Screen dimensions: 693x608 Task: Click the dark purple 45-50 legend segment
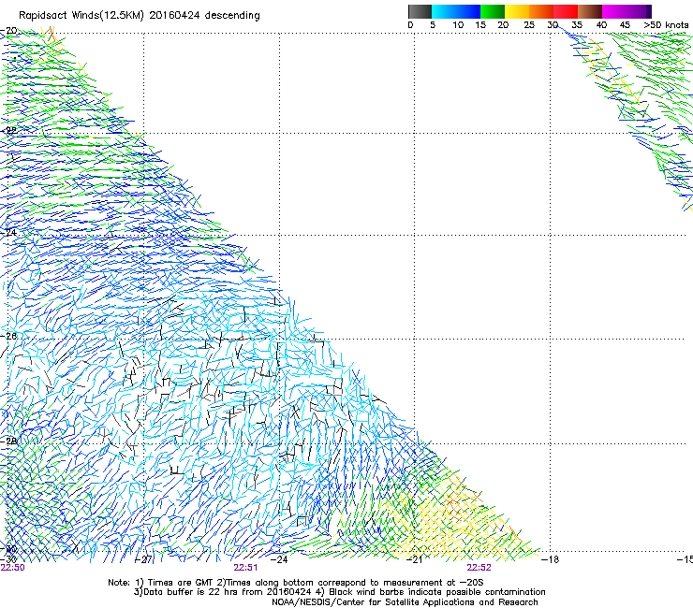click(x=639, y=11)
